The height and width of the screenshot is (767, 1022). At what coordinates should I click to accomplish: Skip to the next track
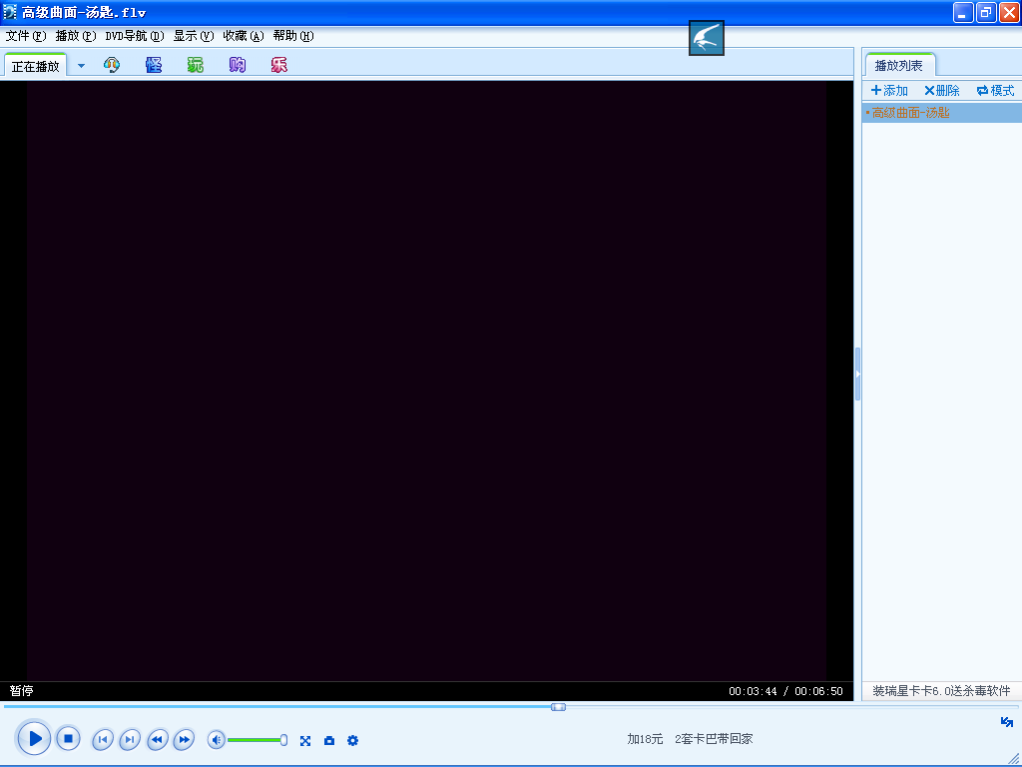[130, 739]
